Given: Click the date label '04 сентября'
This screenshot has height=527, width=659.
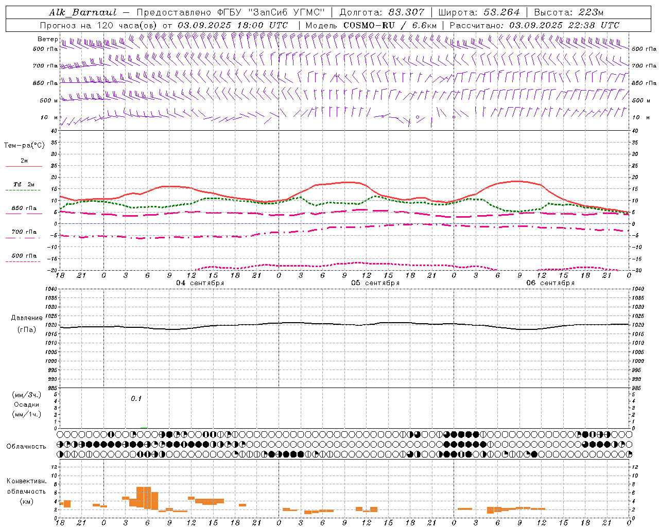Looking at the screenshot, I should [200, 283].
